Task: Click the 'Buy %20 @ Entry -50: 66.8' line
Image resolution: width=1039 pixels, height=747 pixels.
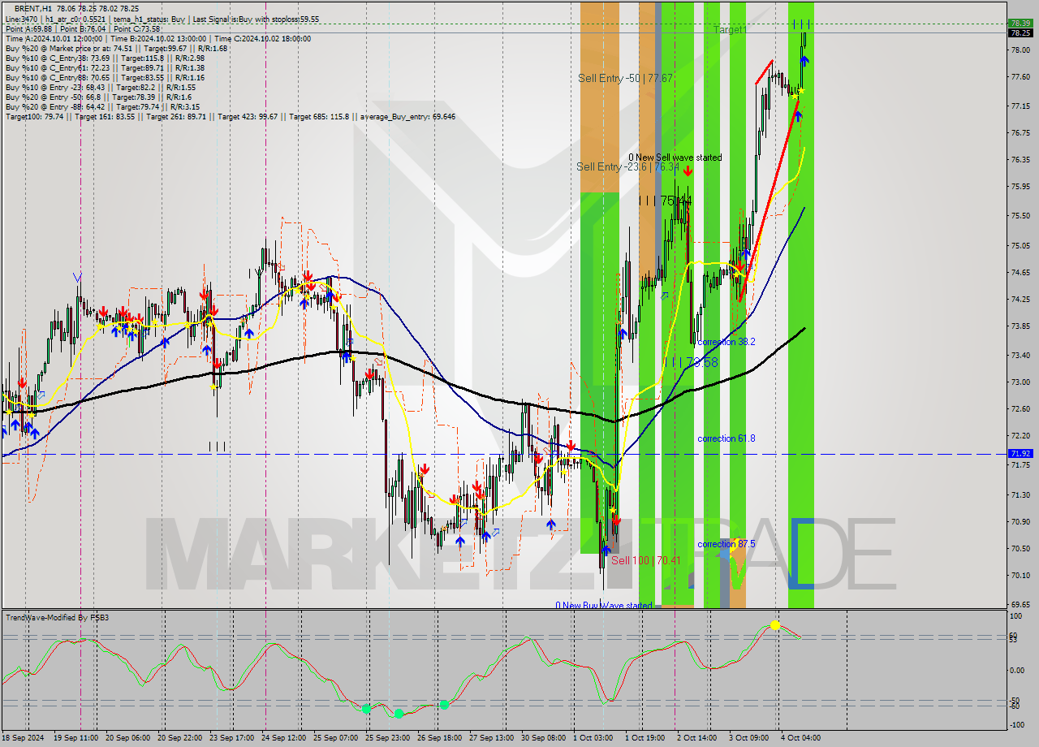Action: [98, 97]
